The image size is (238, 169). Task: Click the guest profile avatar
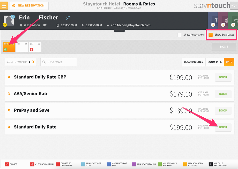coord(9,21)
